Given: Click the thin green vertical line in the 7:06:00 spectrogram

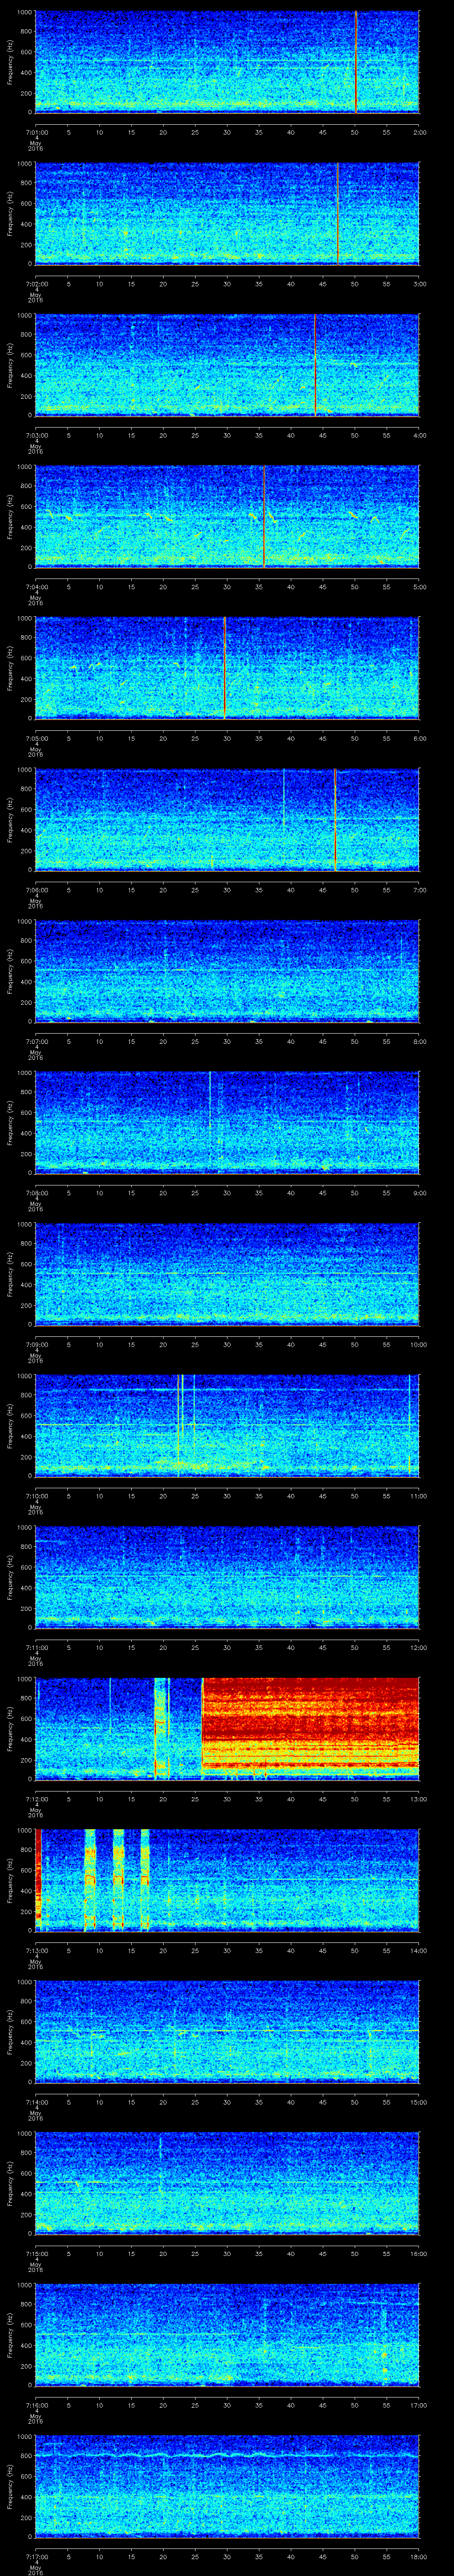Looking at the screenshot, I should [283, 798].
